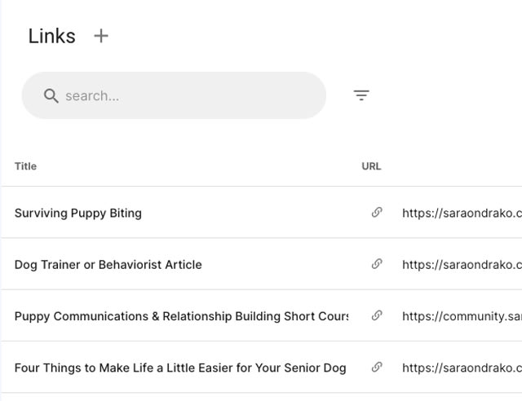
Task: Click link icon for Puppy Communications row
Action: (377, 315)
